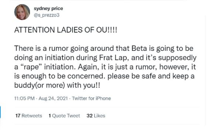Image resolution: width=207 pixels, height=136 pixels.
Task: Click the likes count number 32
Action: (89, 116)
